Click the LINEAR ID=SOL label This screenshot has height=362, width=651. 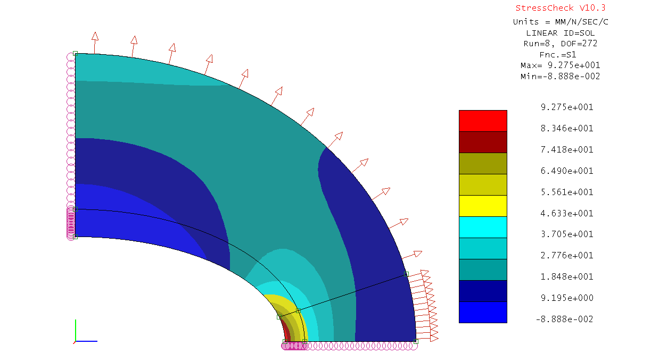[560, 33]
